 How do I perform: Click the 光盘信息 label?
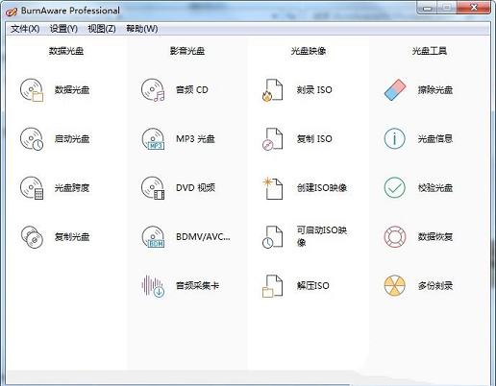coord(435,139)
